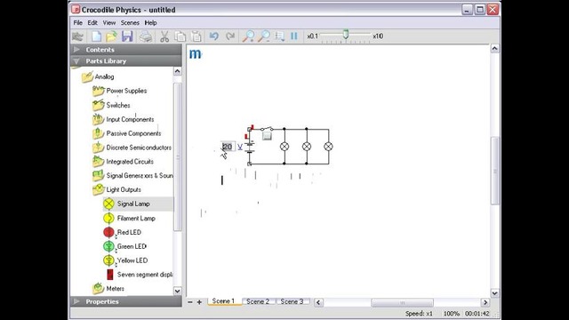Zoom out with magnifier icon
Image resolution: width=569 pixels, height=320 pixels.
(264, 36)
